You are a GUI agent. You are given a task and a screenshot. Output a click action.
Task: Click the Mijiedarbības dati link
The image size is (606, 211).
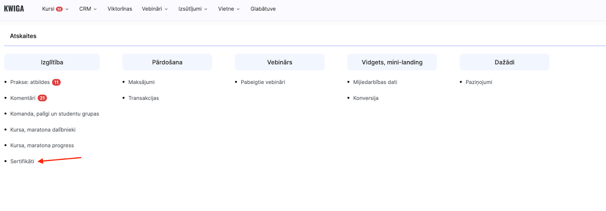pos(375,82)
